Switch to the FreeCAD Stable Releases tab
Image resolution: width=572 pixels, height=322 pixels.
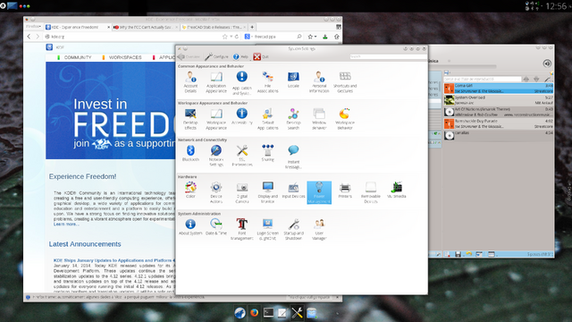[x=214, y=27]
